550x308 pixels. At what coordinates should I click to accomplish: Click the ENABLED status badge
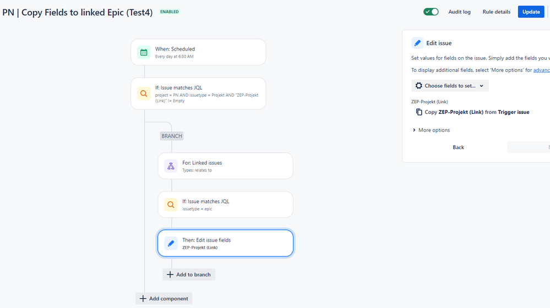click(170, 12)
